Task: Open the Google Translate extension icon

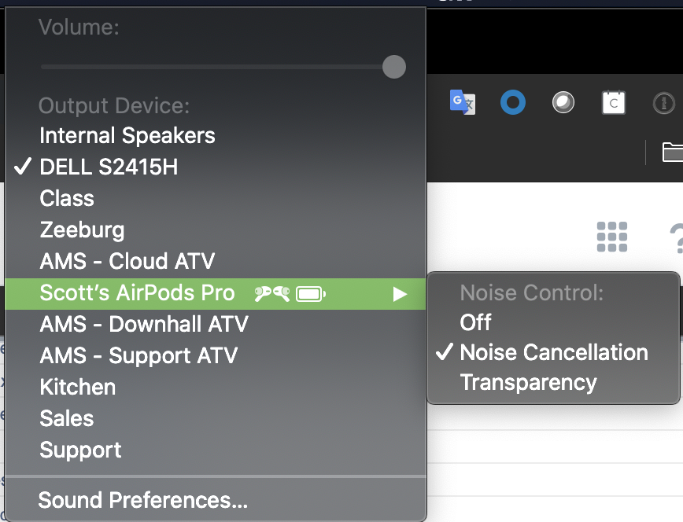Action: coord(463,102)
